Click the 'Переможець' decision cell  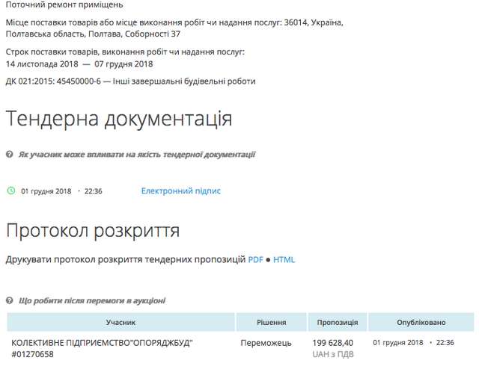(x=266, y=343)
